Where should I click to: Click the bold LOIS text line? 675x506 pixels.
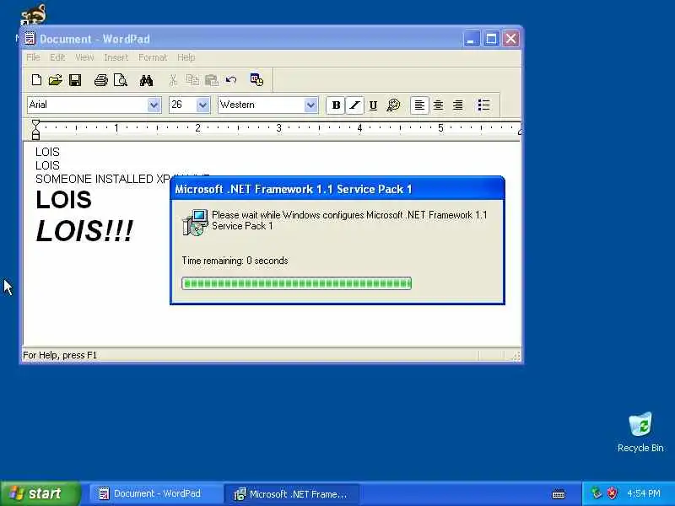(64, 200)
